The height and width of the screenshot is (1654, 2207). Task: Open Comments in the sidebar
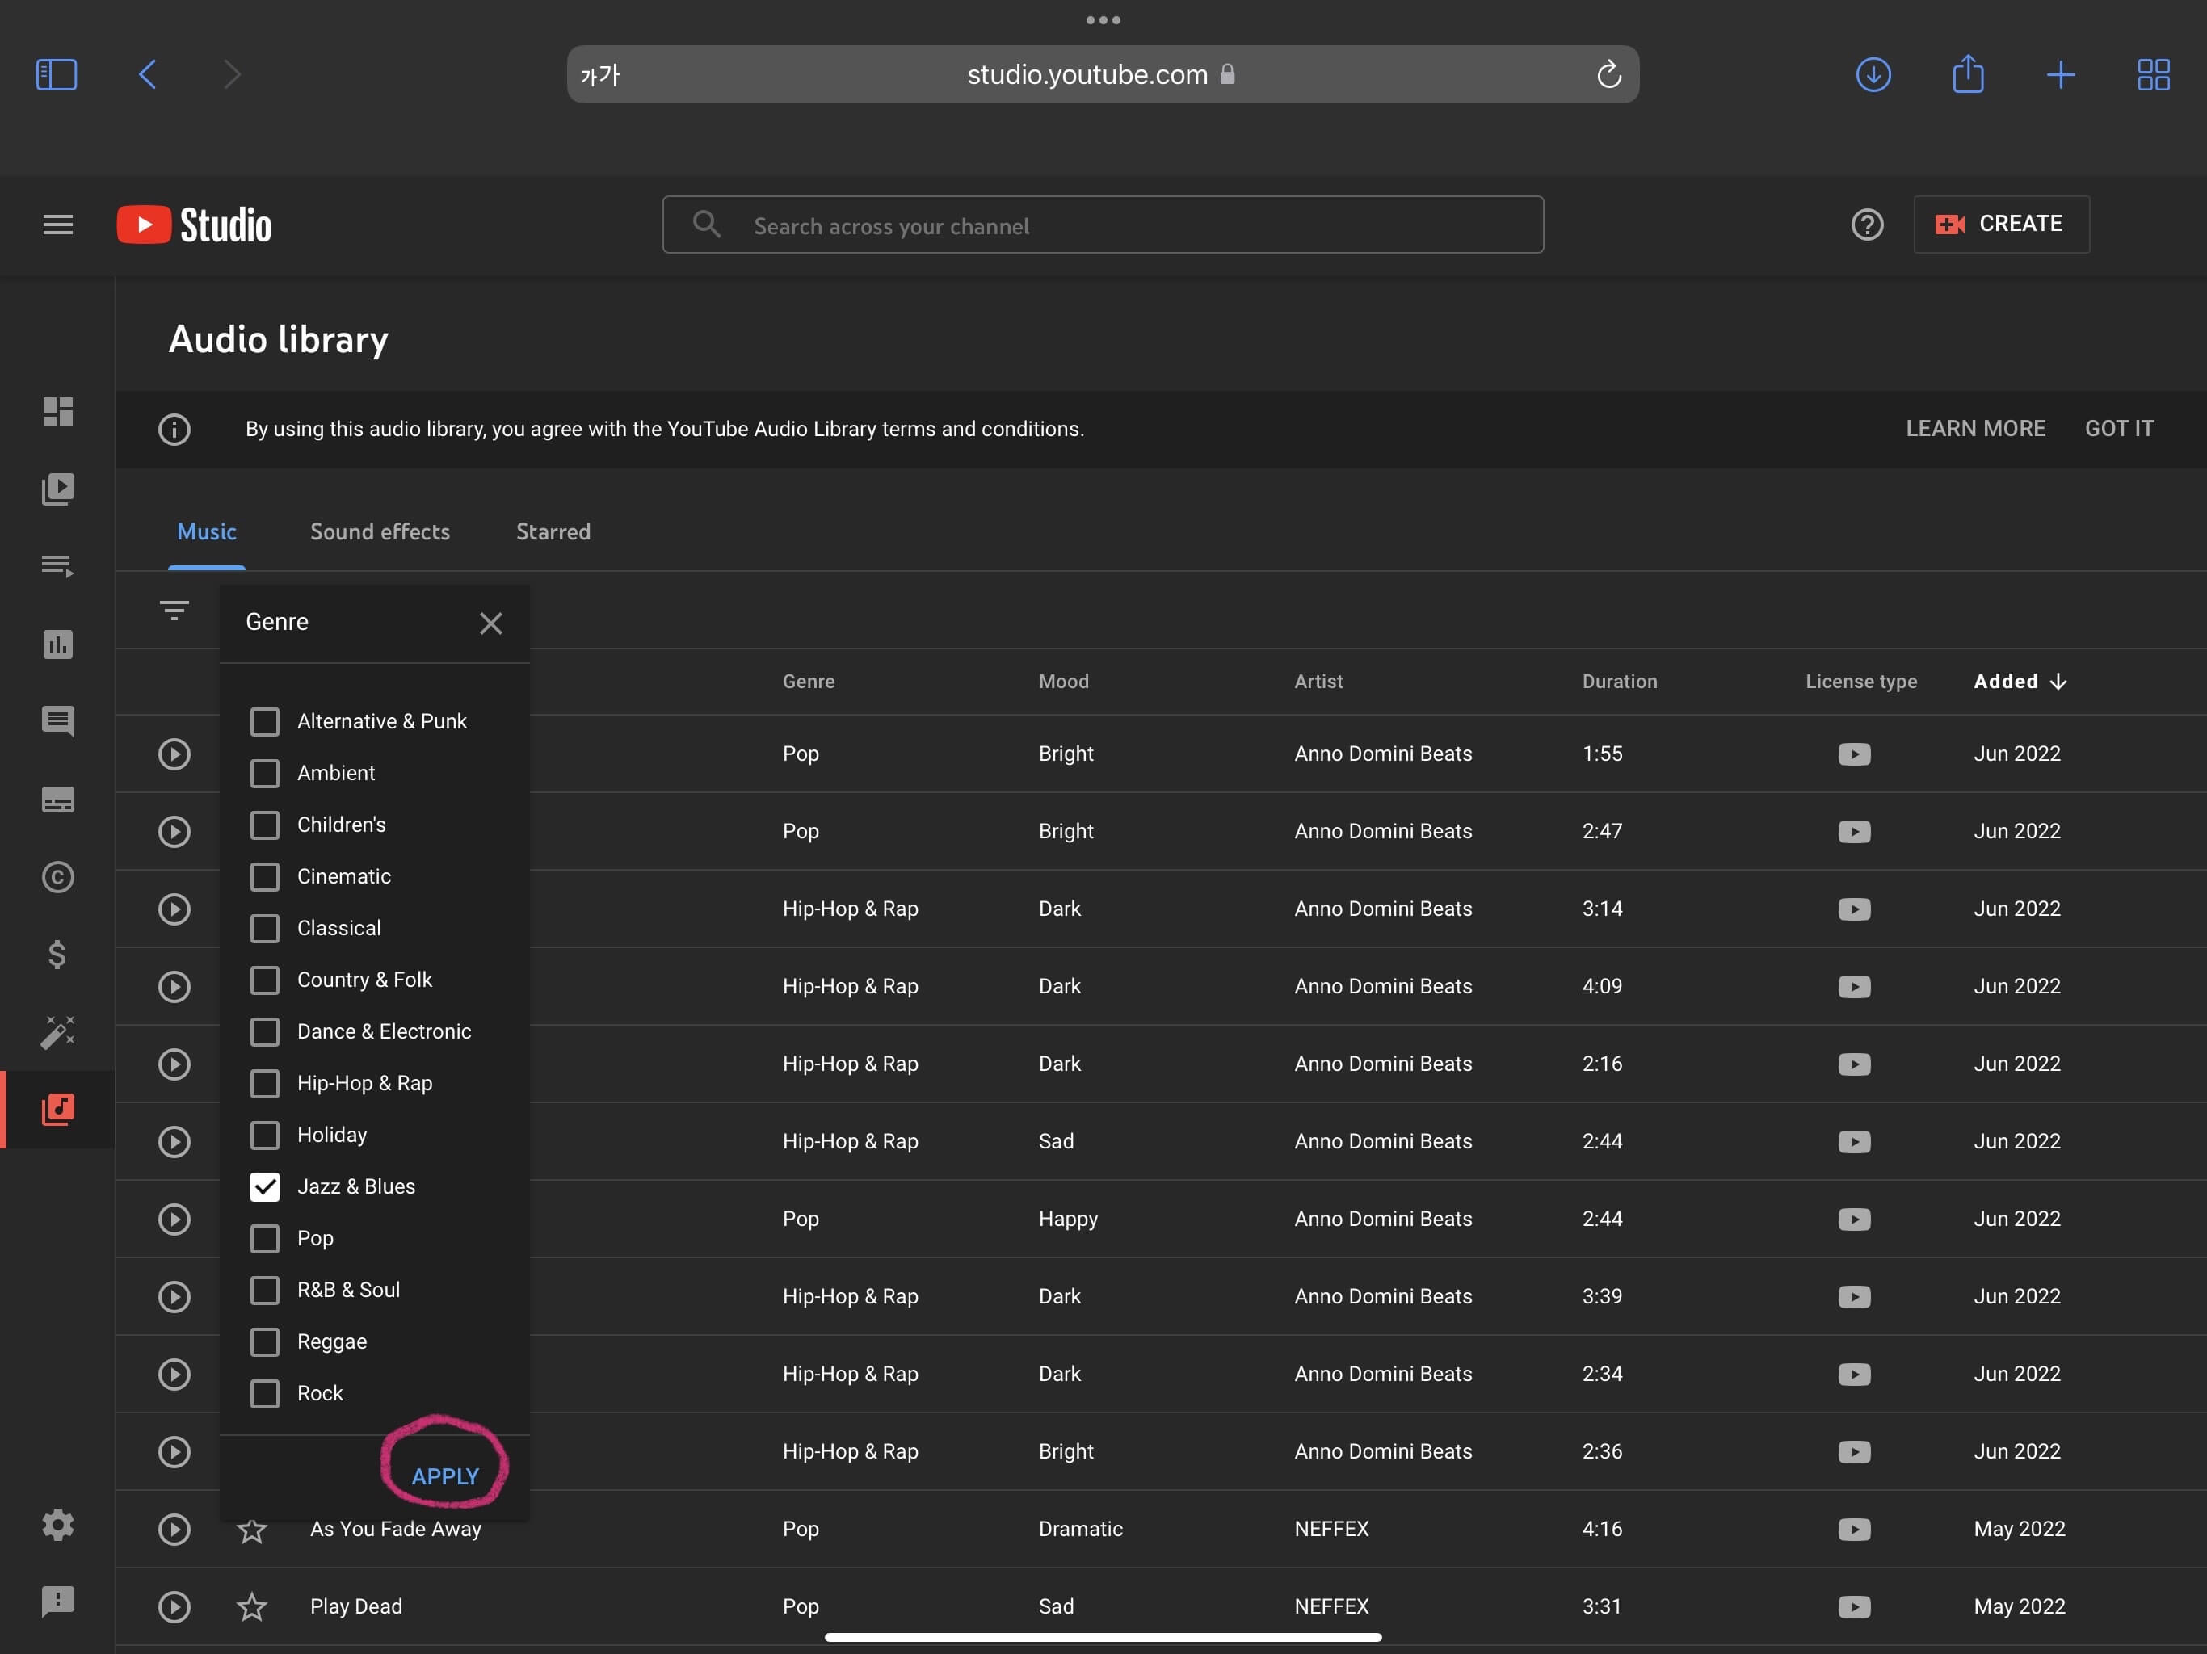58,721
